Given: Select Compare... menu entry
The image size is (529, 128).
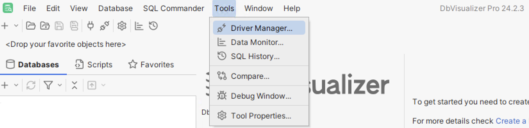Looking at the screenshot, I should click(259, 76).
